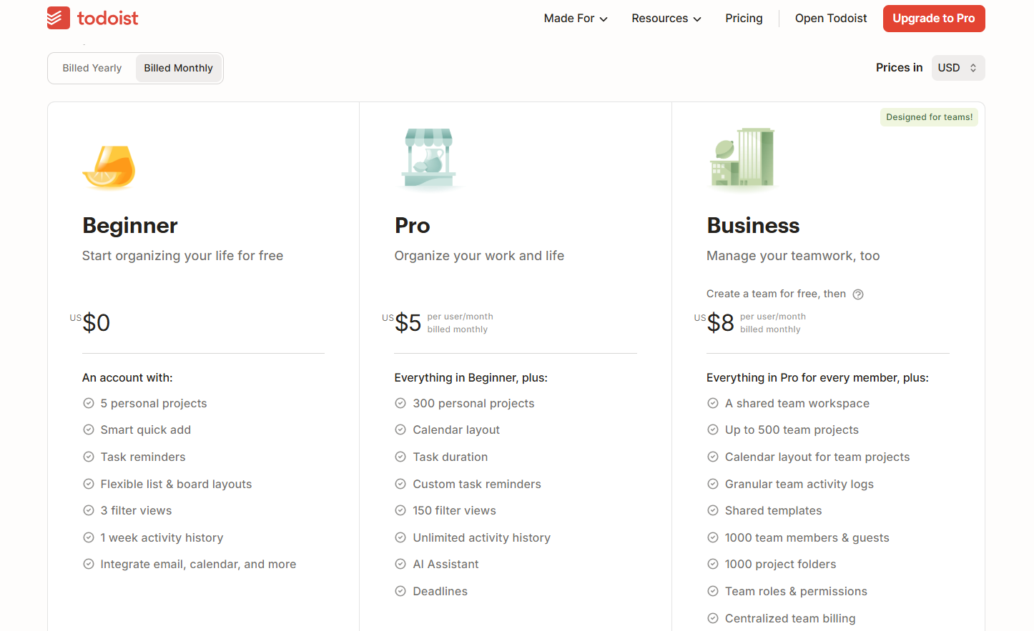Go to the Pricing page
Screen dimensions: 1034x631
pyautogui.click(x=744, y=19)
